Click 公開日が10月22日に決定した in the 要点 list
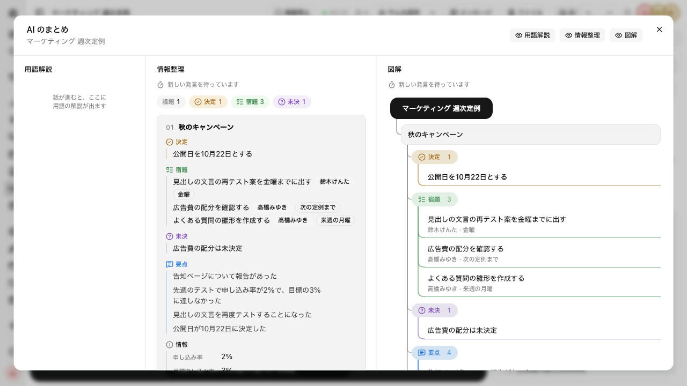 (x=220, y=329)
